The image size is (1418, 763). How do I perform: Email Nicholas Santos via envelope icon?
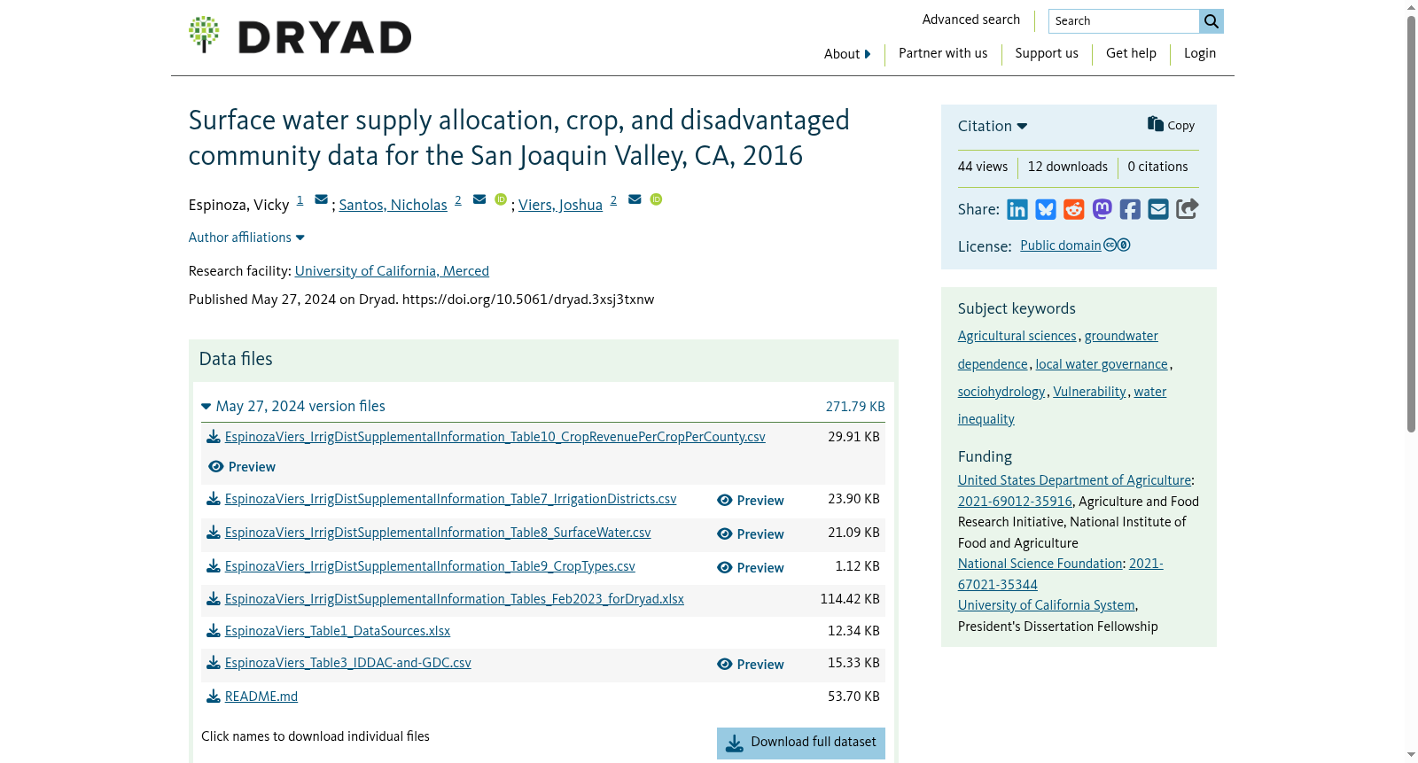pyautogui.click(x=479, y=199)
